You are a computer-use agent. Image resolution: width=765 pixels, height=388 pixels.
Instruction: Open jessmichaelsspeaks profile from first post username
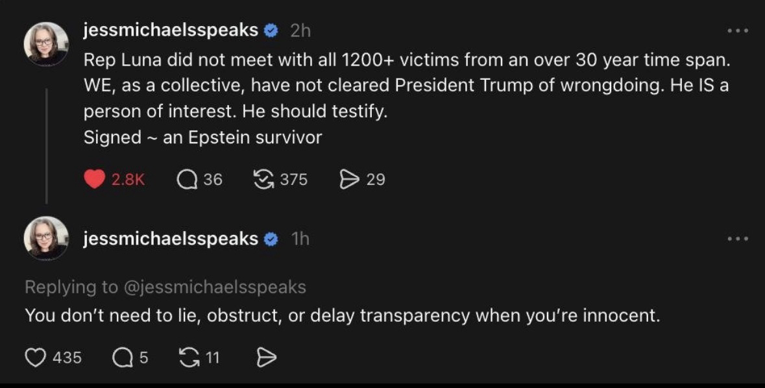pyautogui.click(x=171, y=30)
